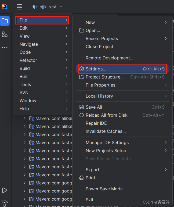The image size is (174, 207).
Task: Click the IntelliJ IDEA logo icon
Action: pyautogui.click(x=5, y=7)
